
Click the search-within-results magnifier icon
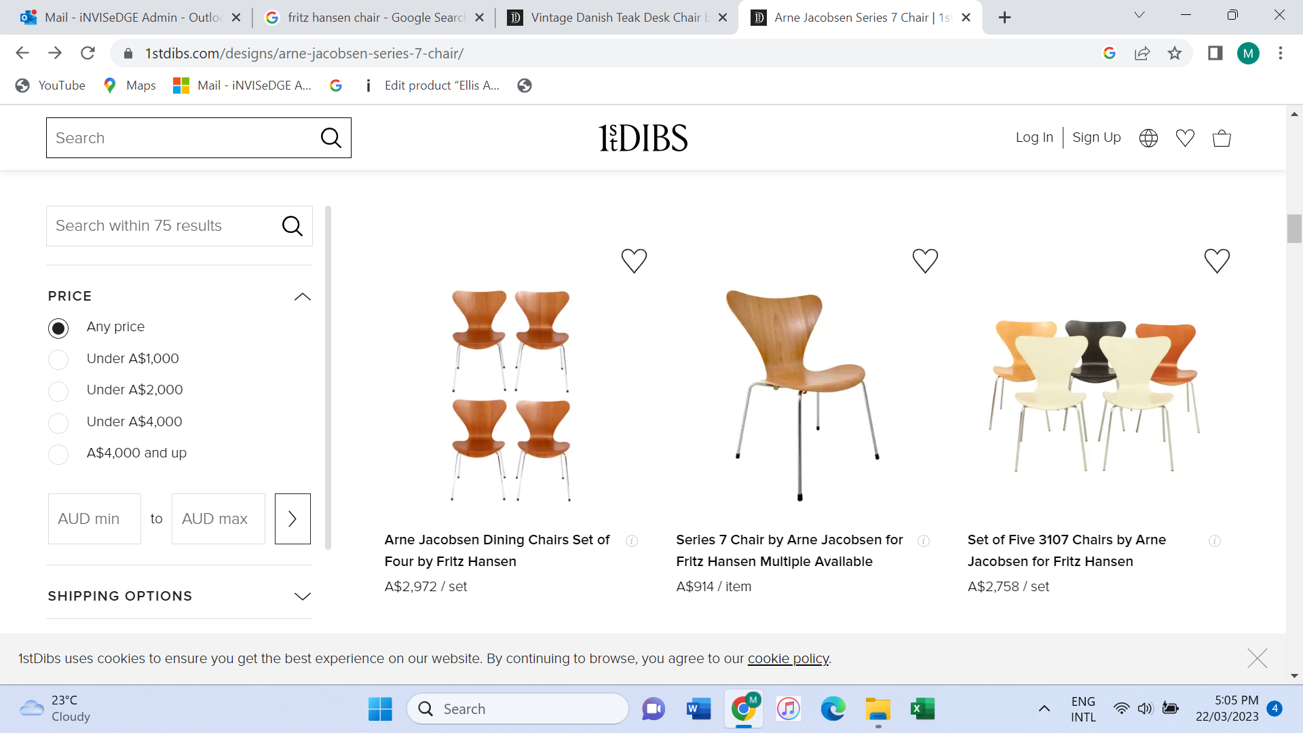click(x=292, y=226)
